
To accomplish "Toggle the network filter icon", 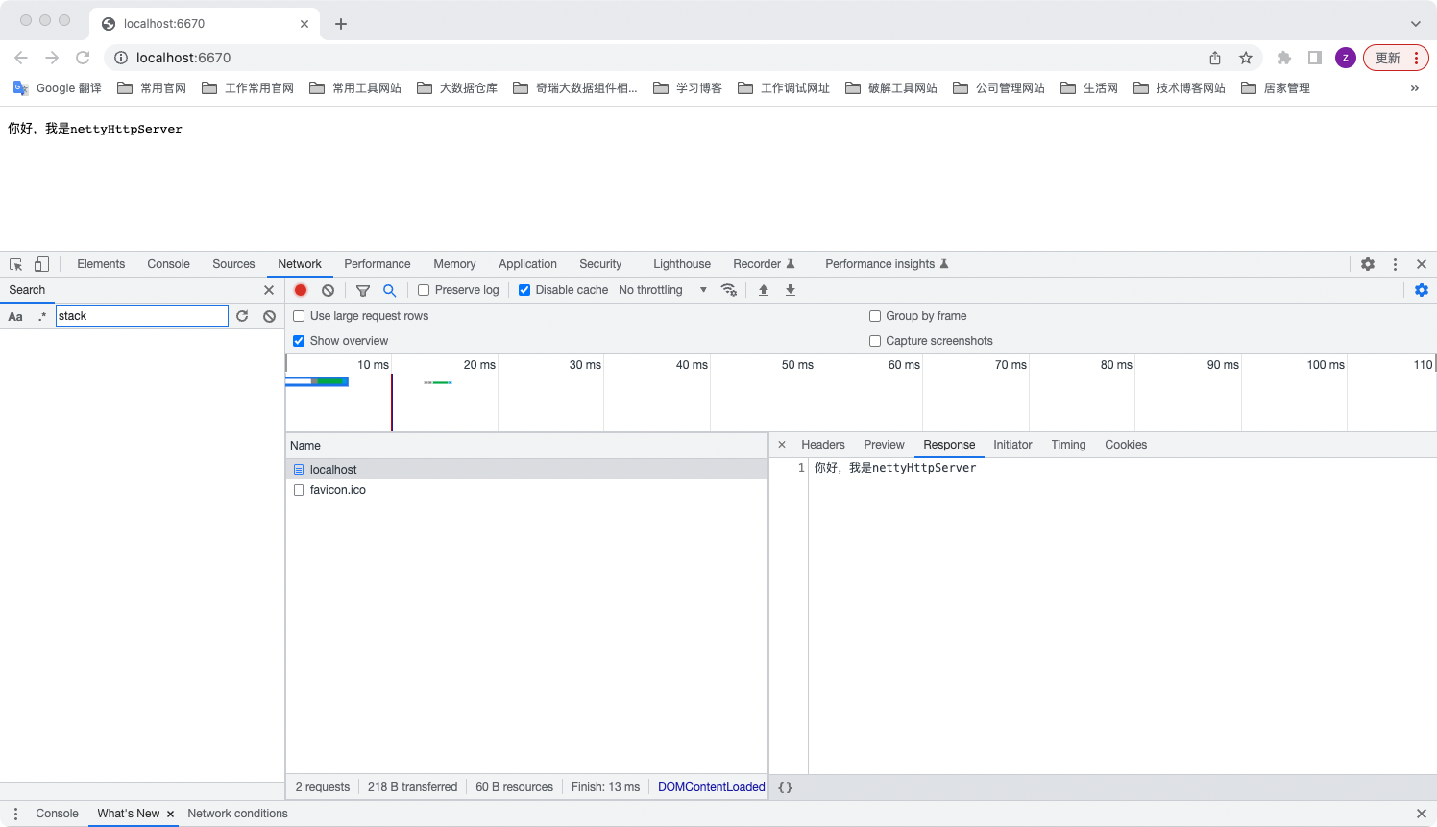I will point(363,290).
